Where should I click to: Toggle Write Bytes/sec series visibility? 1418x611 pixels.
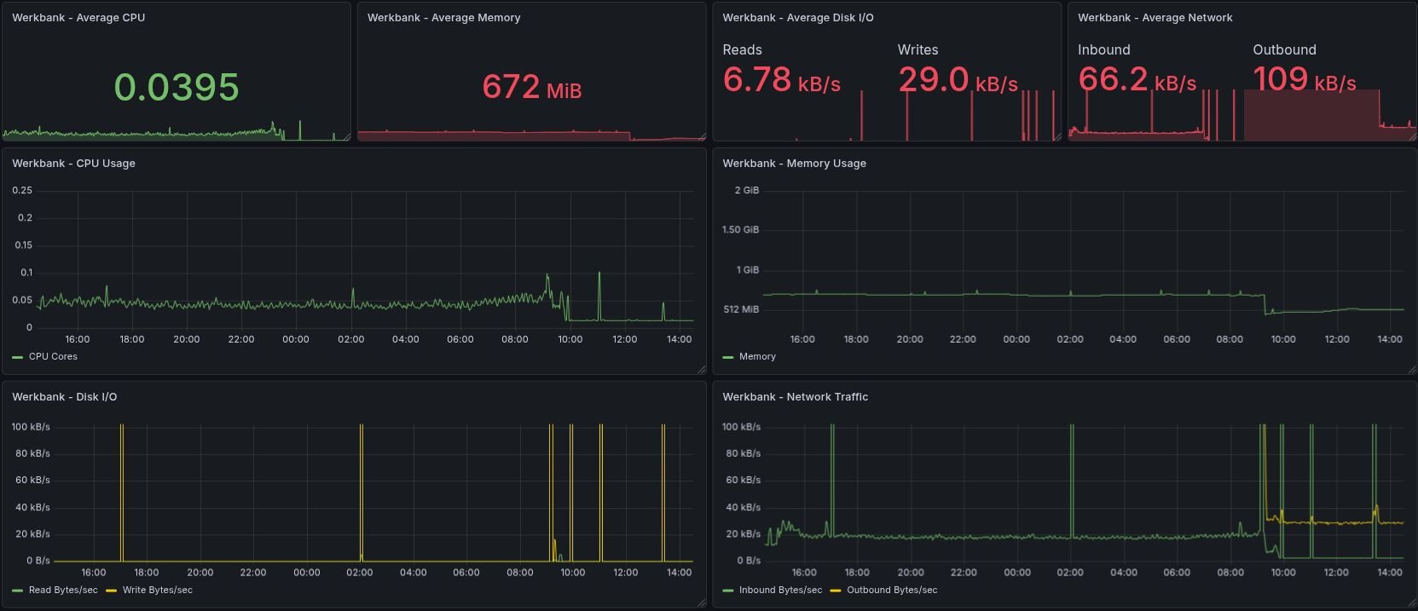(x=157, y=591)
